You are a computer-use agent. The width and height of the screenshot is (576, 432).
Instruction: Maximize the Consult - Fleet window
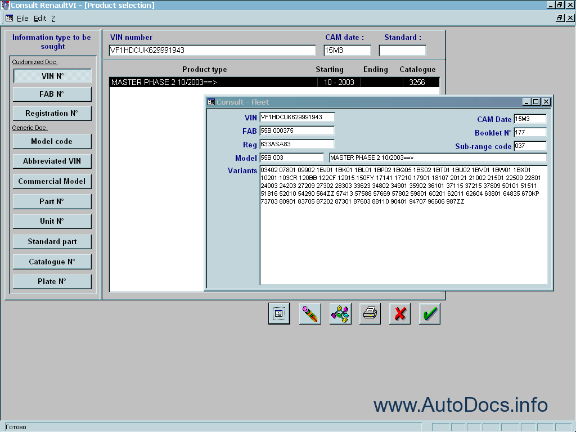tap(536, 102)
